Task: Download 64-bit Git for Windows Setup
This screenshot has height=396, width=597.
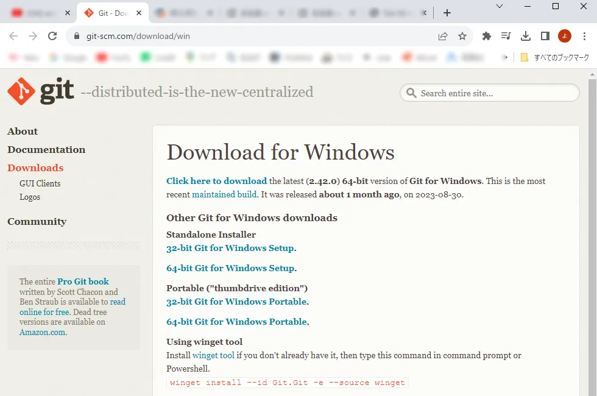Action: click(230, 268)
